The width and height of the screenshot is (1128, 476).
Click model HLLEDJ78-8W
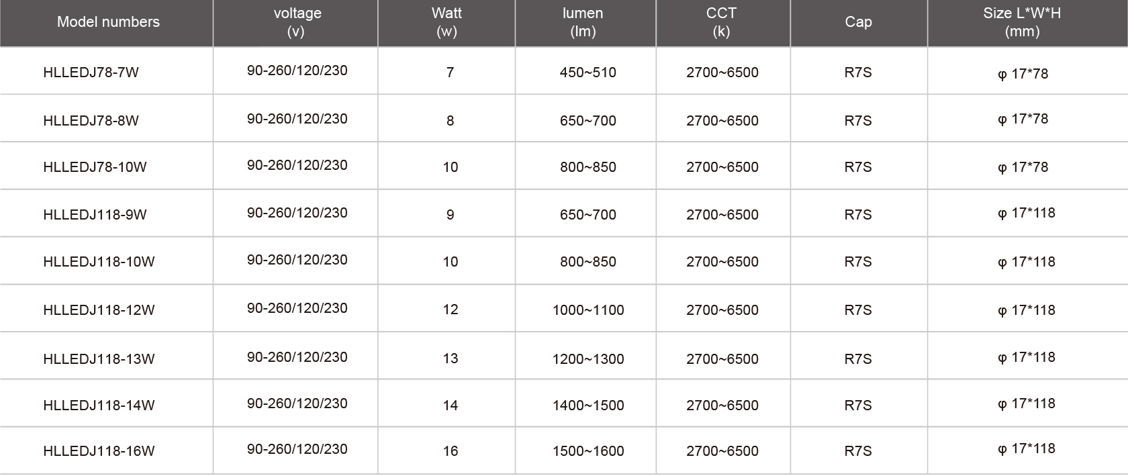(91, 121)
